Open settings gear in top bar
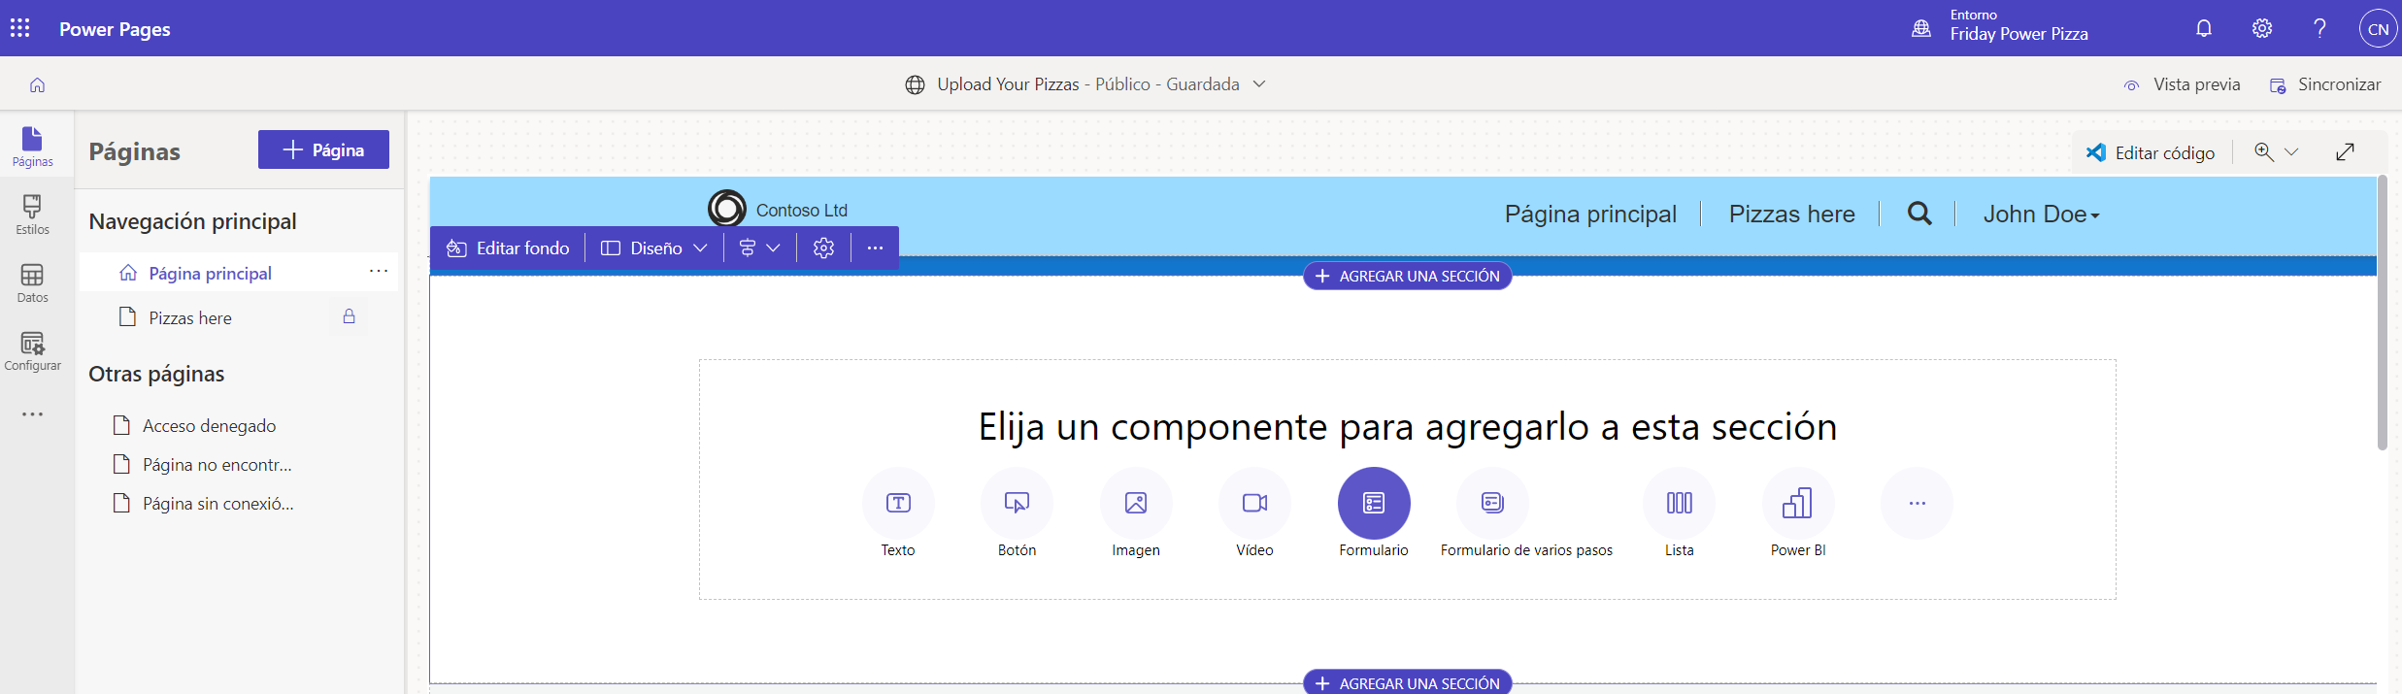2402x694 pixels. coord(2262,28)
